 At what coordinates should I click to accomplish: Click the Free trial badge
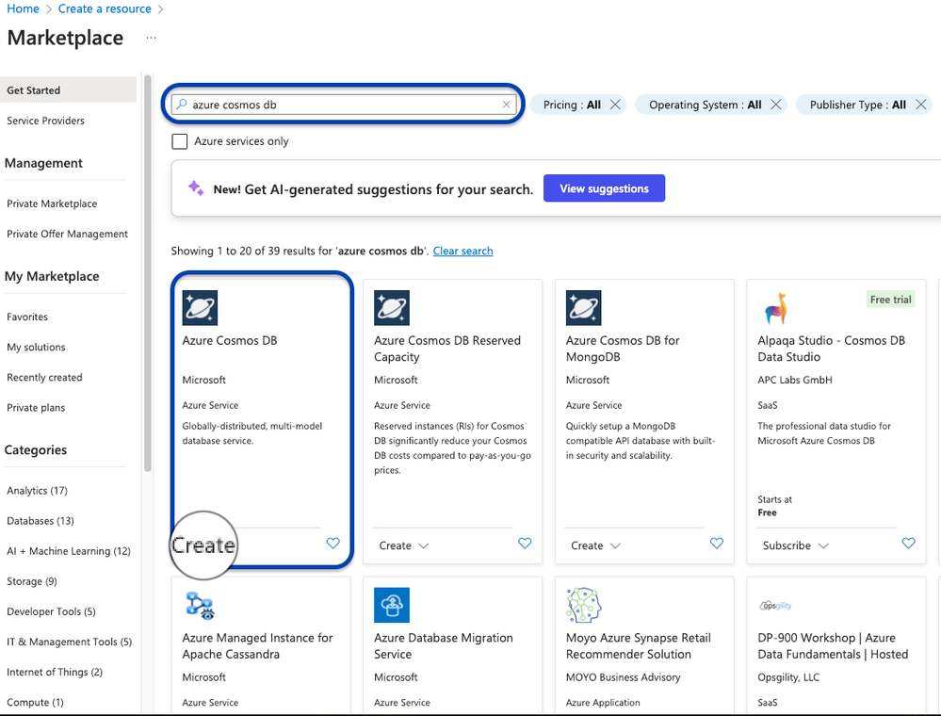tap(890, 299)
